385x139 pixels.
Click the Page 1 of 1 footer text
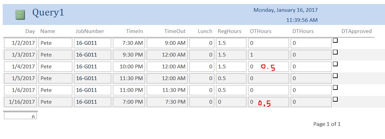tap(327, 124)
